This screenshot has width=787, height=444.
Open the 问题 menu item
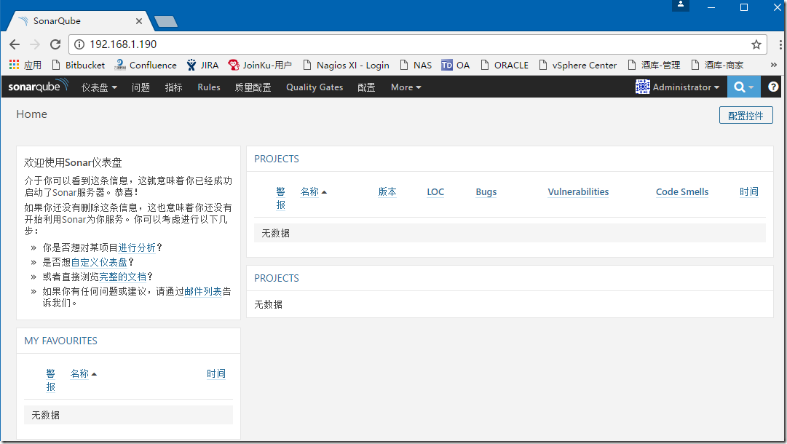[x=141, y=87]
